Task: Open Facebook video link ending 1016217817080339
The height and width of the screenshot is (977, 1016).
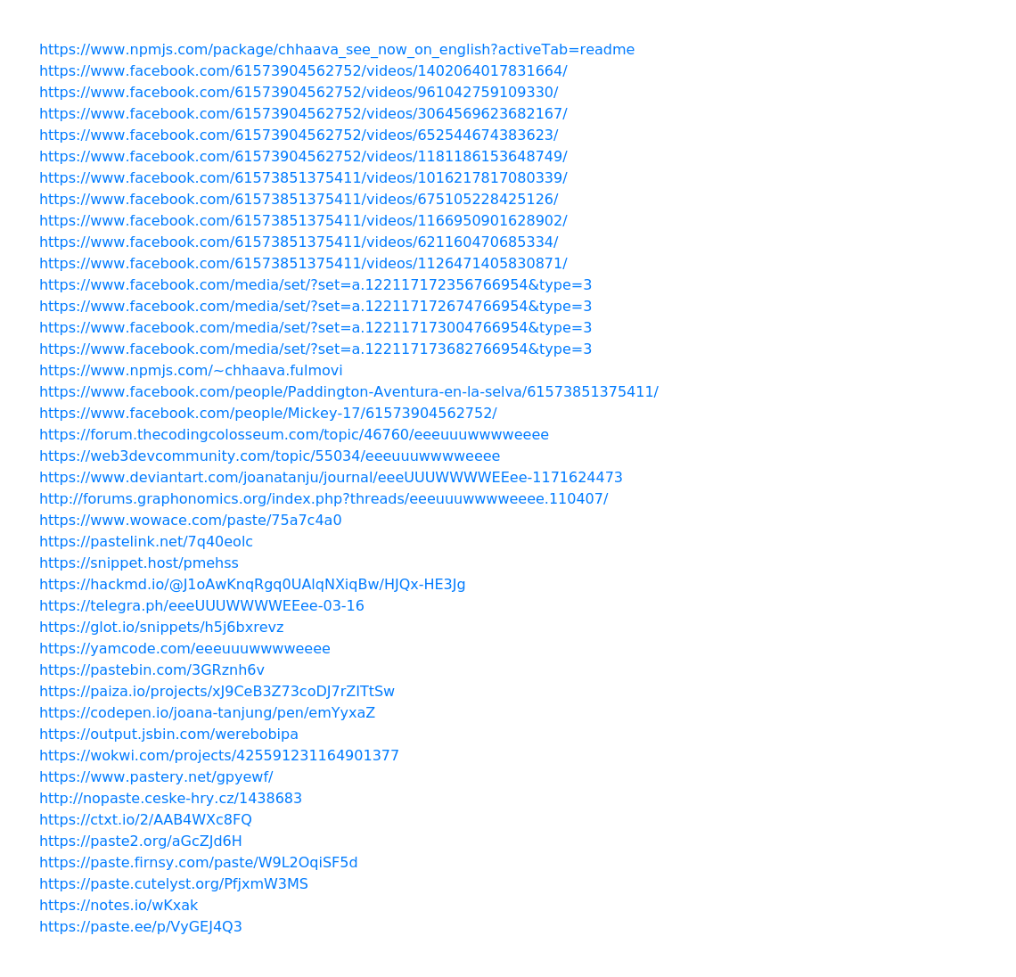Action: pyautogui.click(x=303, y=178)
